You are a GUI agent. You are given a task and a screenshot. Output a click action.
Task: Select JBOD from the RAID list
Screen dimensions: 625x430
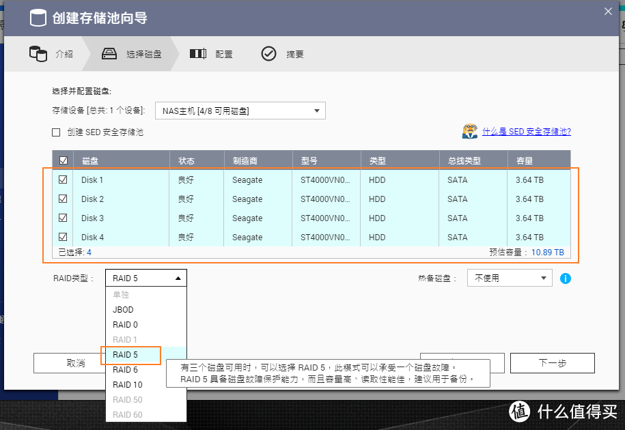[146, 309]
